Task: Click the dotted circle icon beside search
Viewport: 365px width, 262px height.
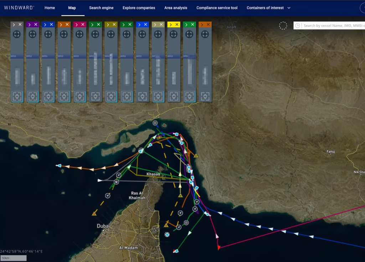Action: [x=283, y=26]
